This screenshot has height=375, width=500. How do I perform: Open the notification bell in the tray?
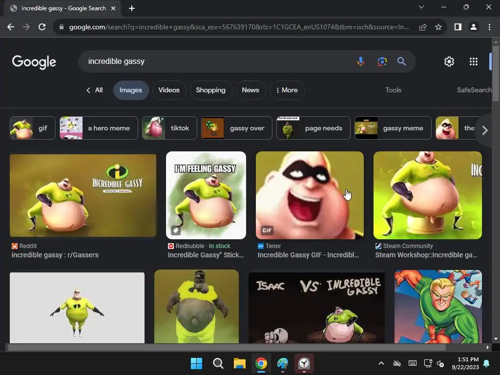pyautogui.click(x=487, y=363)
